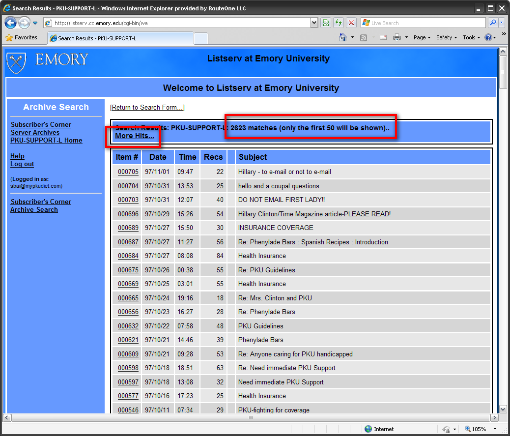Click the Home icon in command bar
The image size is (510, 436).
[x=343, y=37]
